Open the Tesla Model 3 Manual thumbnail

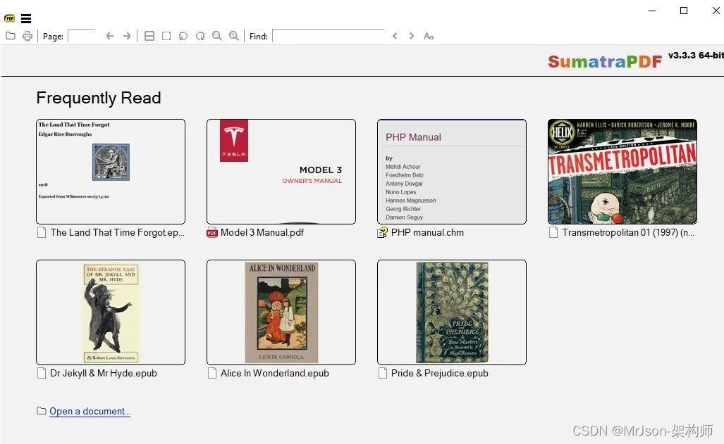point(281,172)
